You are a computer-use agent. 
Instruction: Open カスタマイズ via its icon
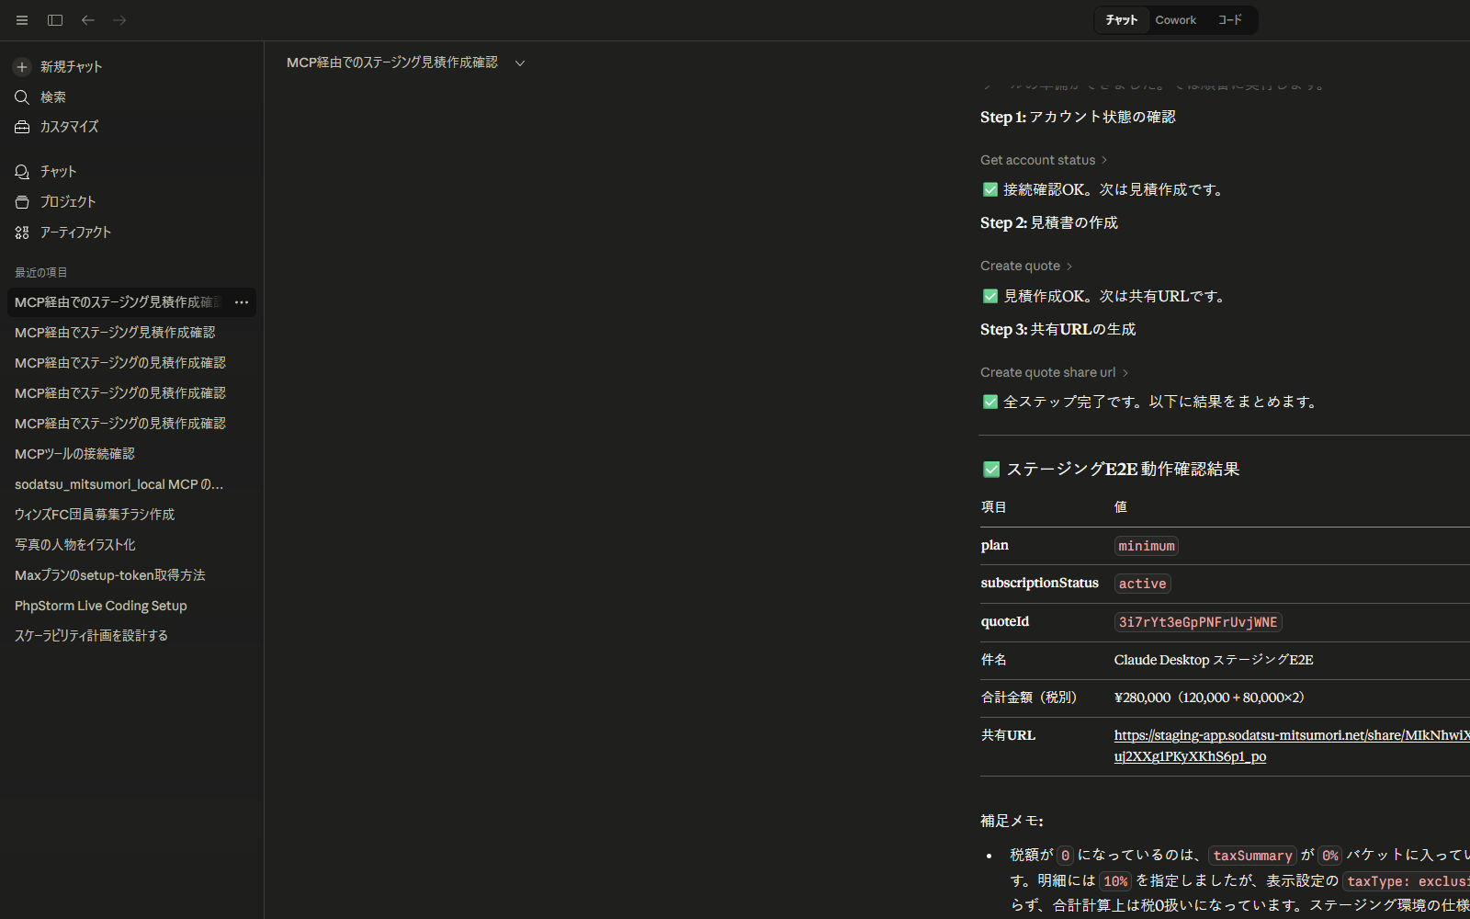click(21, 127)
